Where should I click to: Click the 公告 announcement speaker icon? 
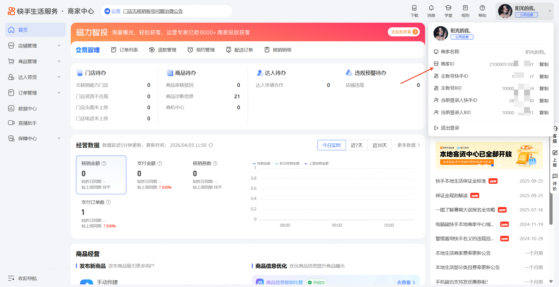[107, 11]
